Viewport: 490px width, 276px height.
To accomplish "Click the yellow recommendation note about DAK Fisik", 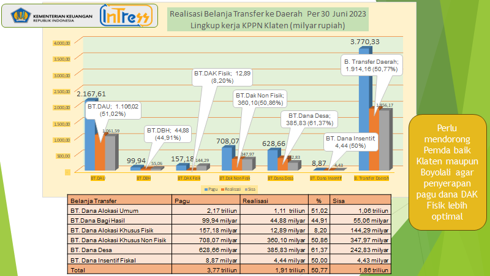I will tap(447, 172).
